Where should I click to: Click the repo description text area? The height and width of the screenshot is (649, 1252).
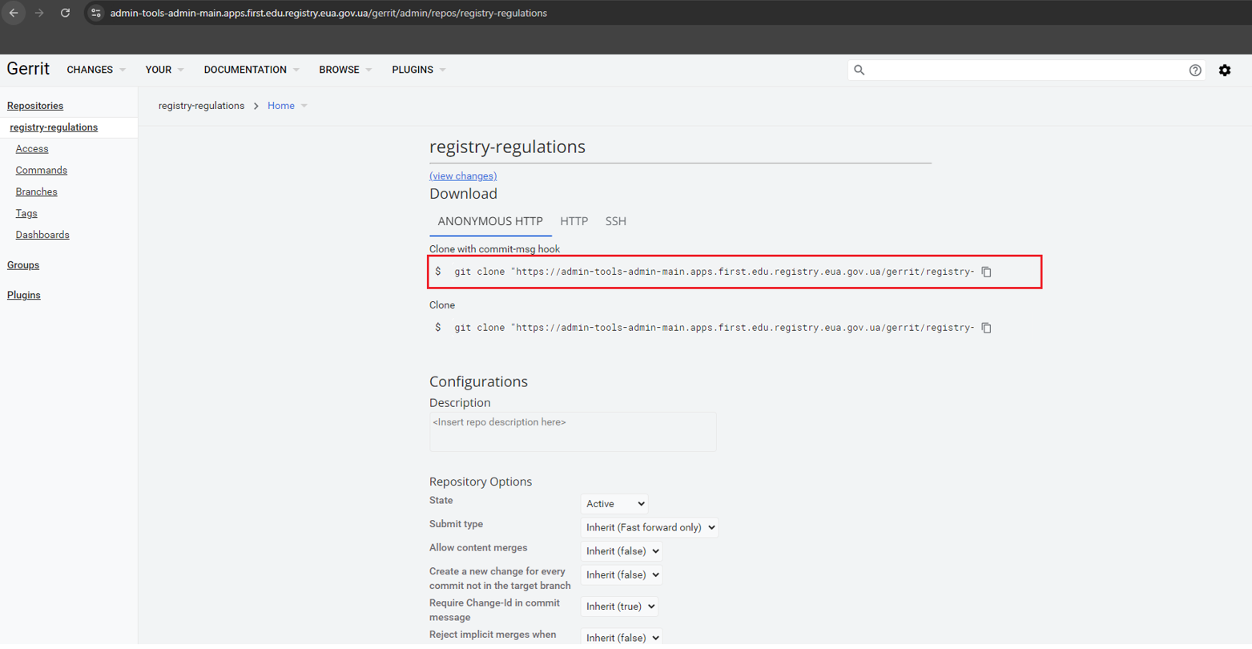[573, 432]
